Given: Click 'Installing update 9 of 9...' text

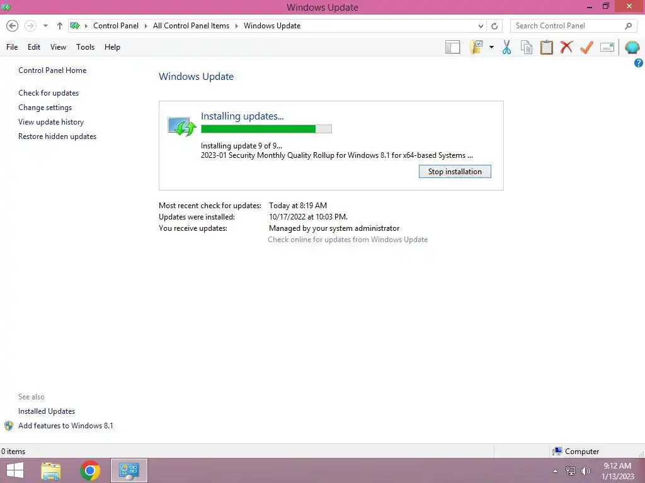Looking at the screenshot, I should [241, 146].
